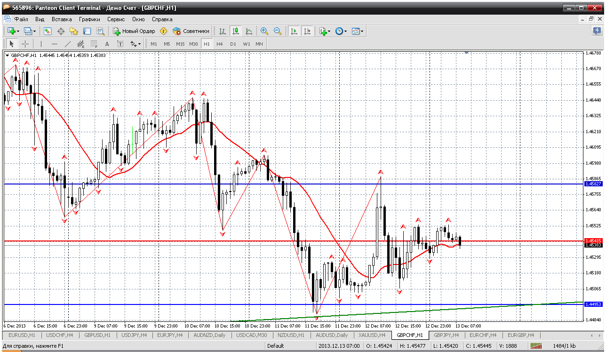This screenshot has width=606, height=352.
Task: Zoom in on the chart
Action: (x=264, y=31)
